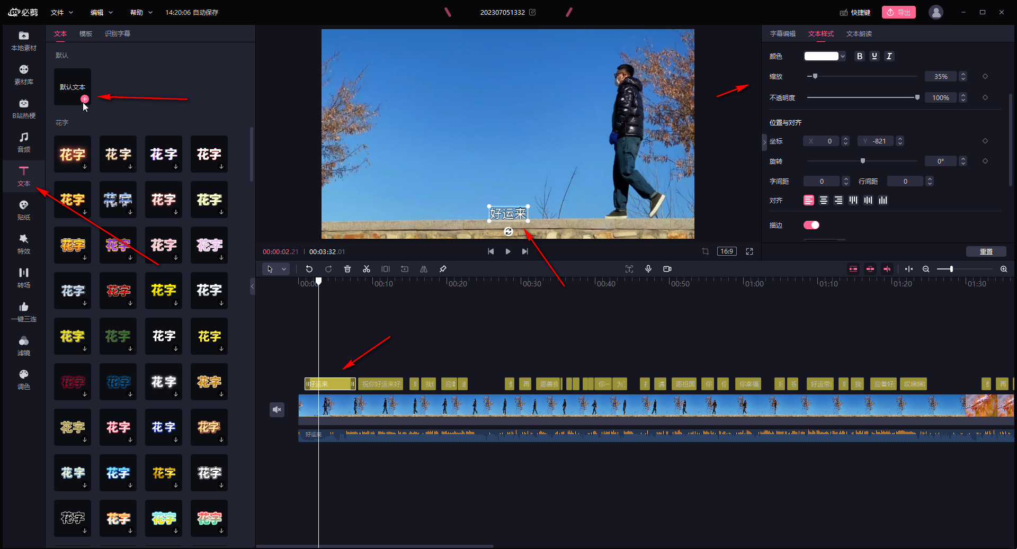Image resolution: width=1017 pixels, height=549 pixels.
Task: Expand the text color dropdown
Action: coord(843,56)
